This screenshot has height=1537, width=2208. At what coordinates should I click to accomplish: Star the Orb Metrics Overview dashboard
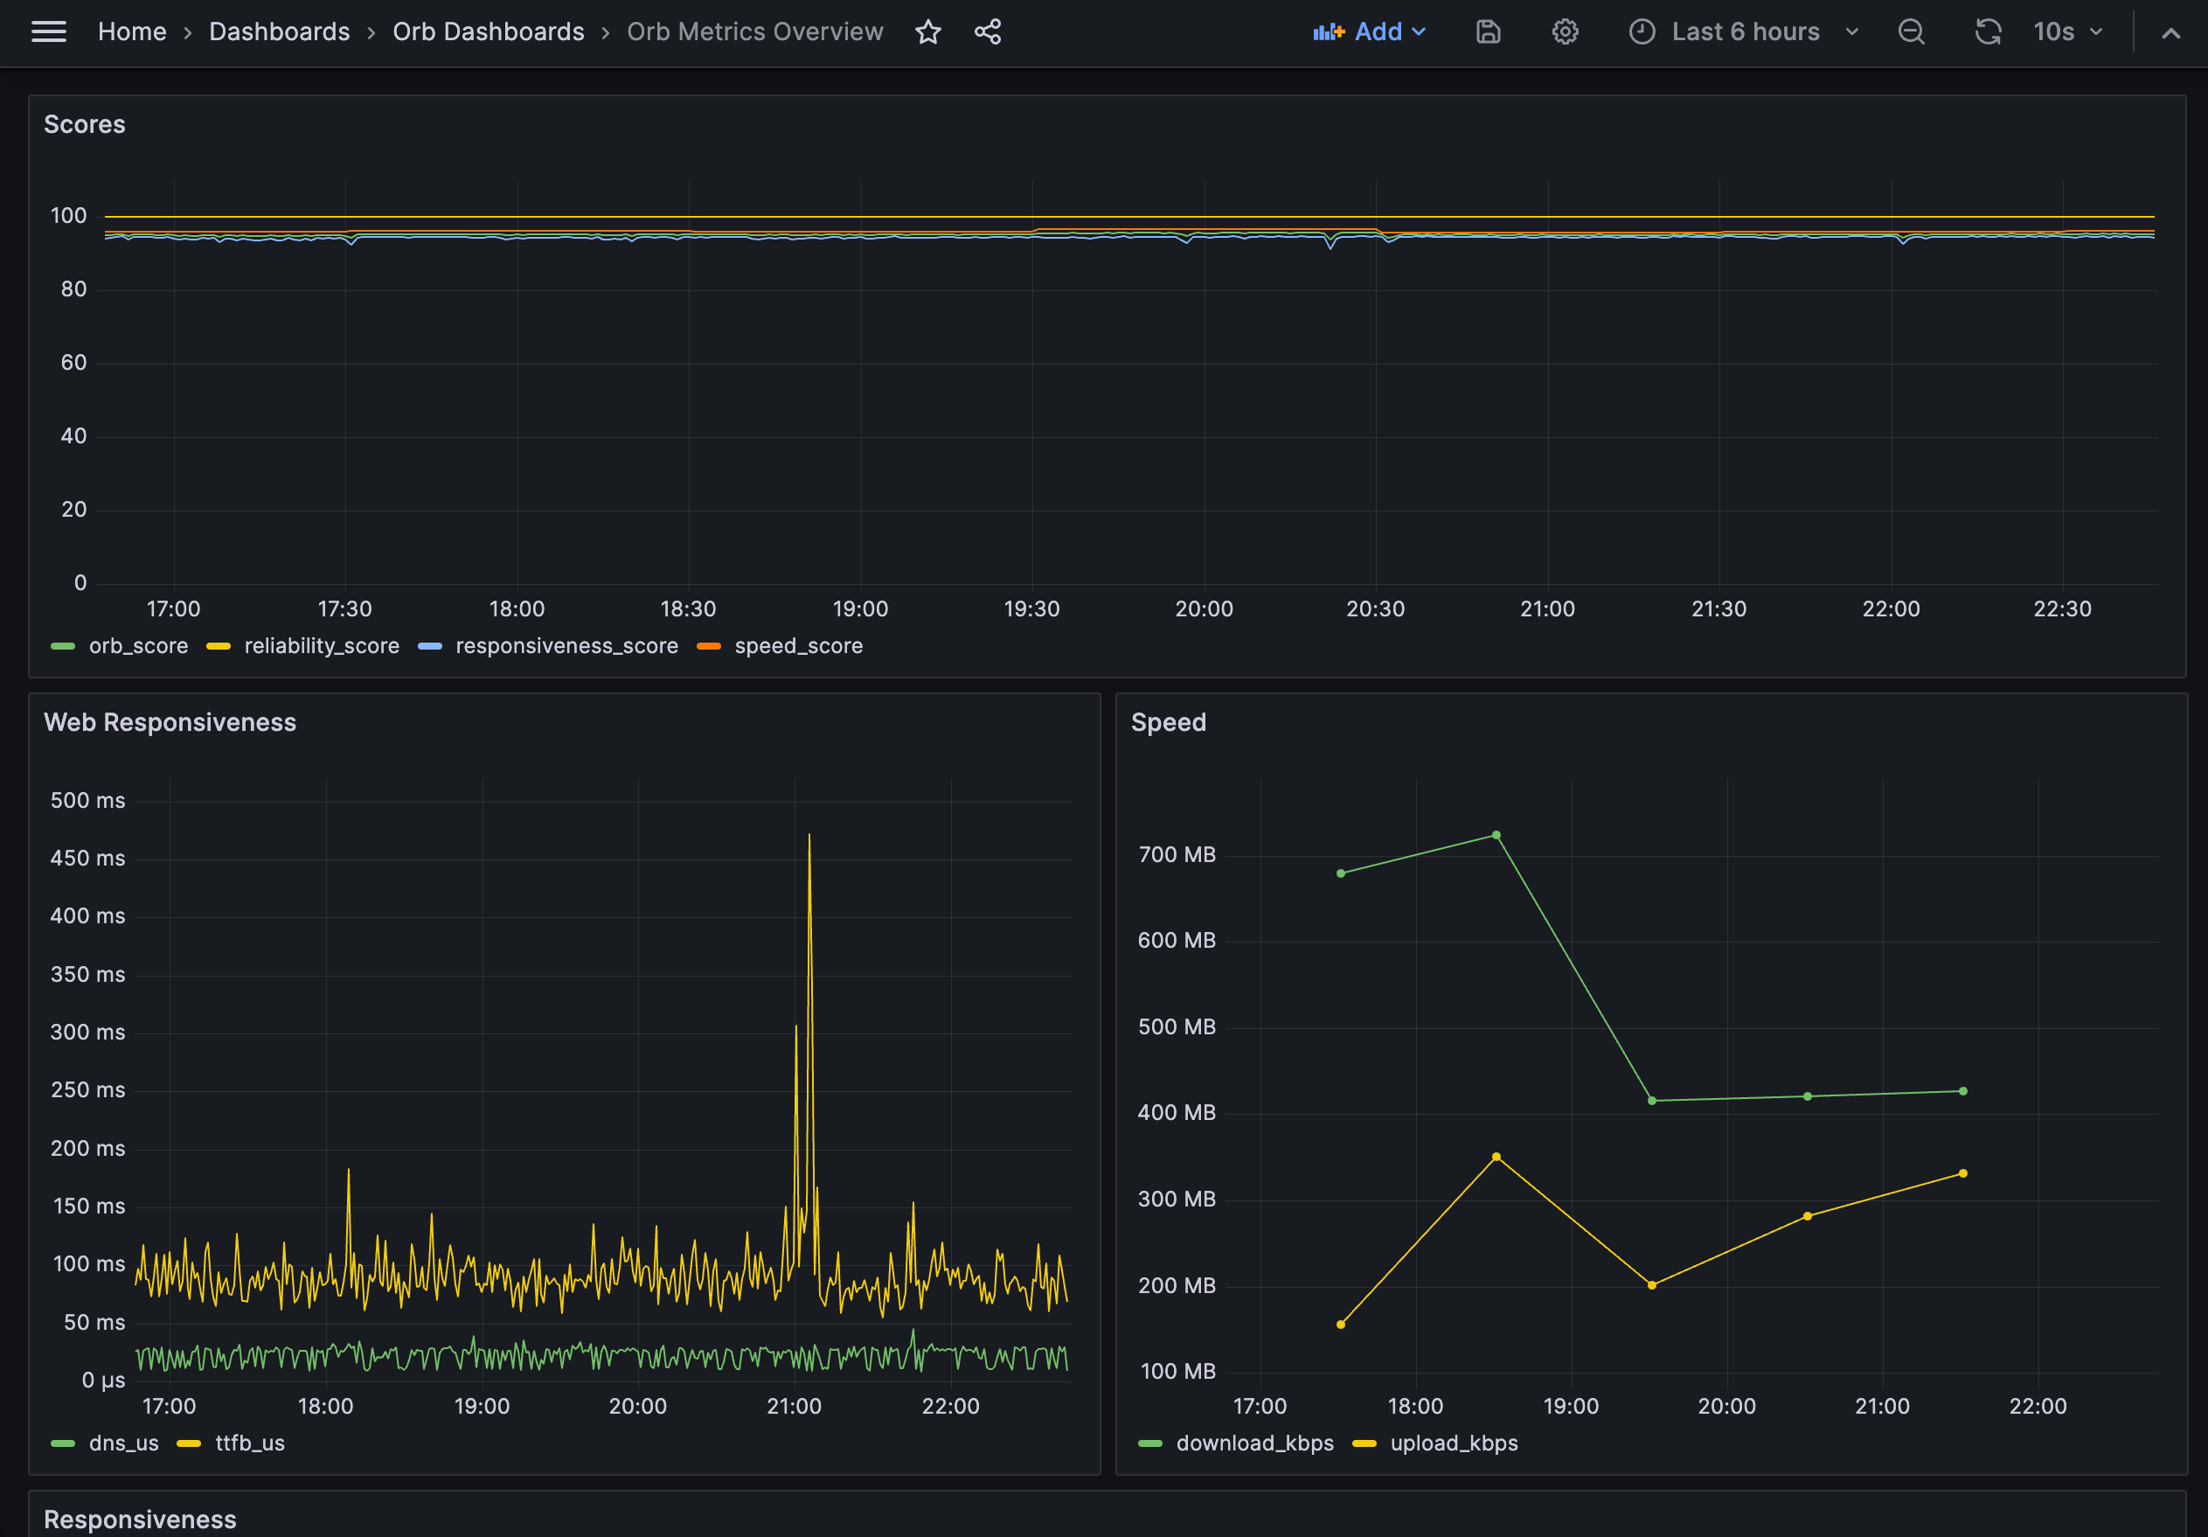pyautogui.click(x=927, y=31)
